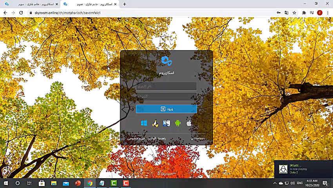
Task: Close the active browser tab
Action: [115, 4]
